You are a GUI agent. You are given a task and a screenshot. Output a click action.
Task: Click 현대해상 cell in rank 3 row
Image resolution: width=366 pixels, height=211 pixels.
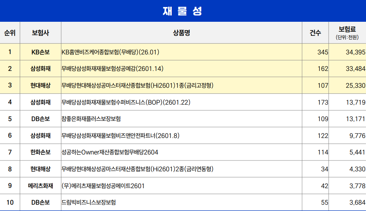[40, 85]
